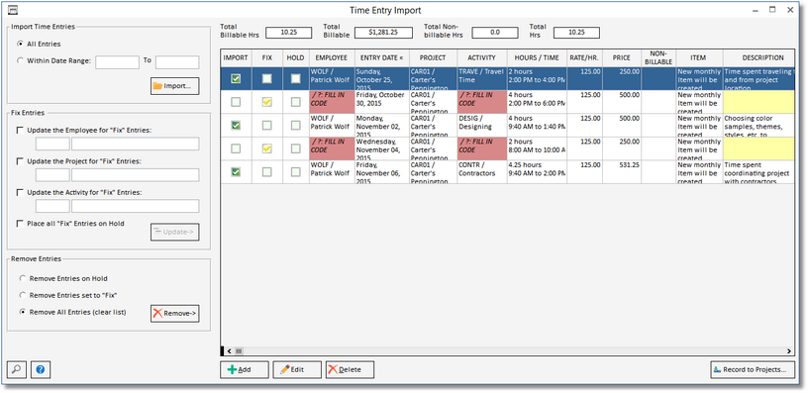Check Fix for the October 25 entry
Viewport: 808px width, 393px height.
[266, 79]
